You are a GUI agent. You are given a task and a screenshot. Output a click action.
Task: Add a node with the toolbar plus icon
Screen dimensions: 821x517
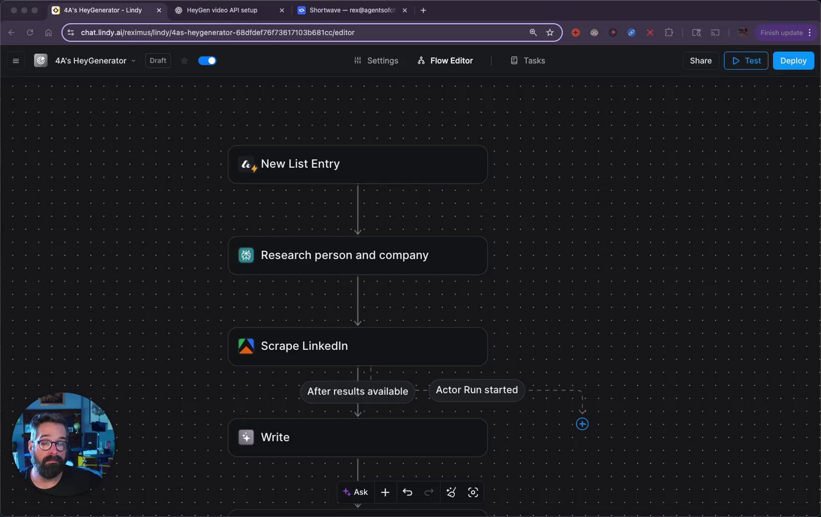pyautogui.click(x=385, y=492)
